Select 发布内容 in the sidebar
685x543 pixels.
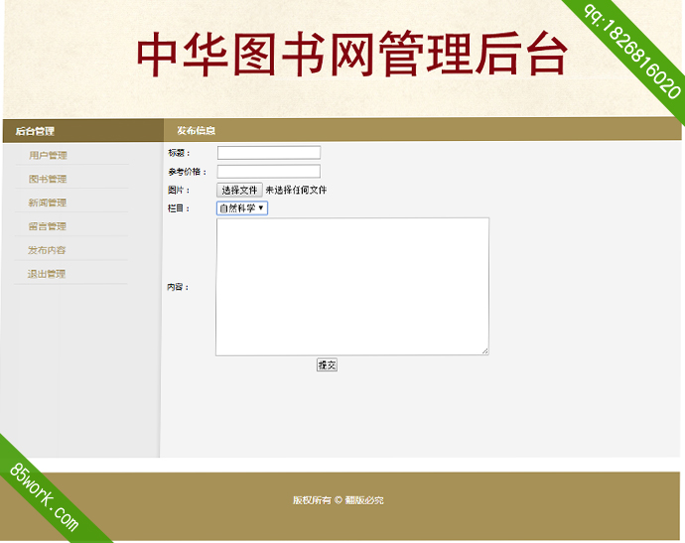(48, 250)
